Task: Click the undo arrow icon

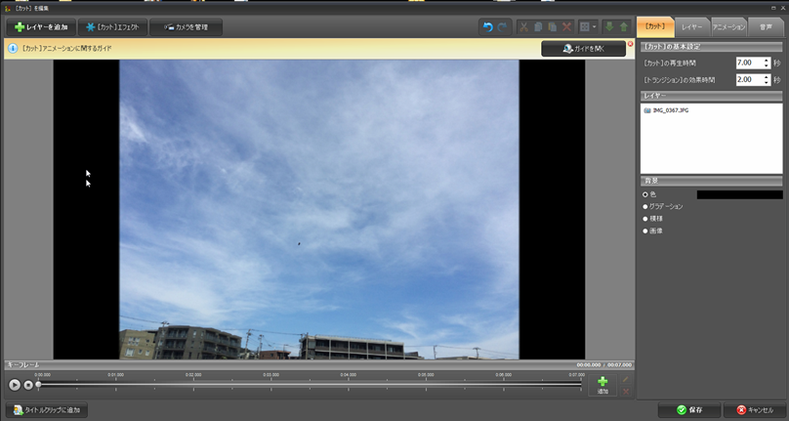Action: coord(488,26)
